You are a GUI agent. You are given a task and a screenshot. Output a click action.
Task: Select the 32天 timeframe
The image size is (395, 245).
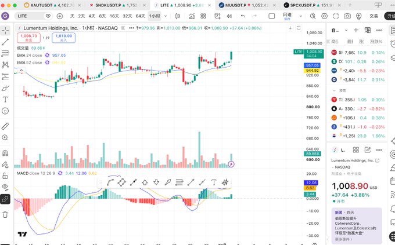point(127,16)
